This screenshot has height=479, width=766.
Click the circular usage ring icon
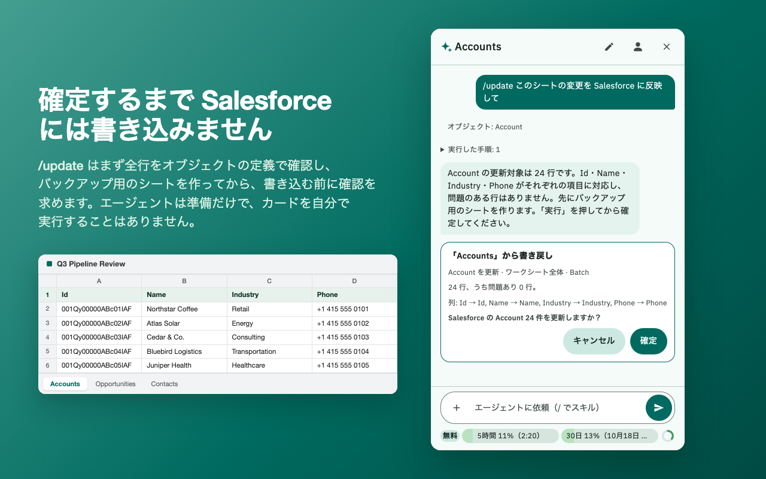click(x=668, y=436)
